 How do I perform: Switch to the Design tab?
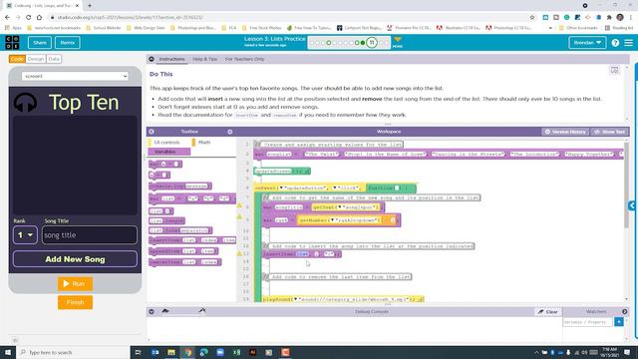(x=36, y=59)
